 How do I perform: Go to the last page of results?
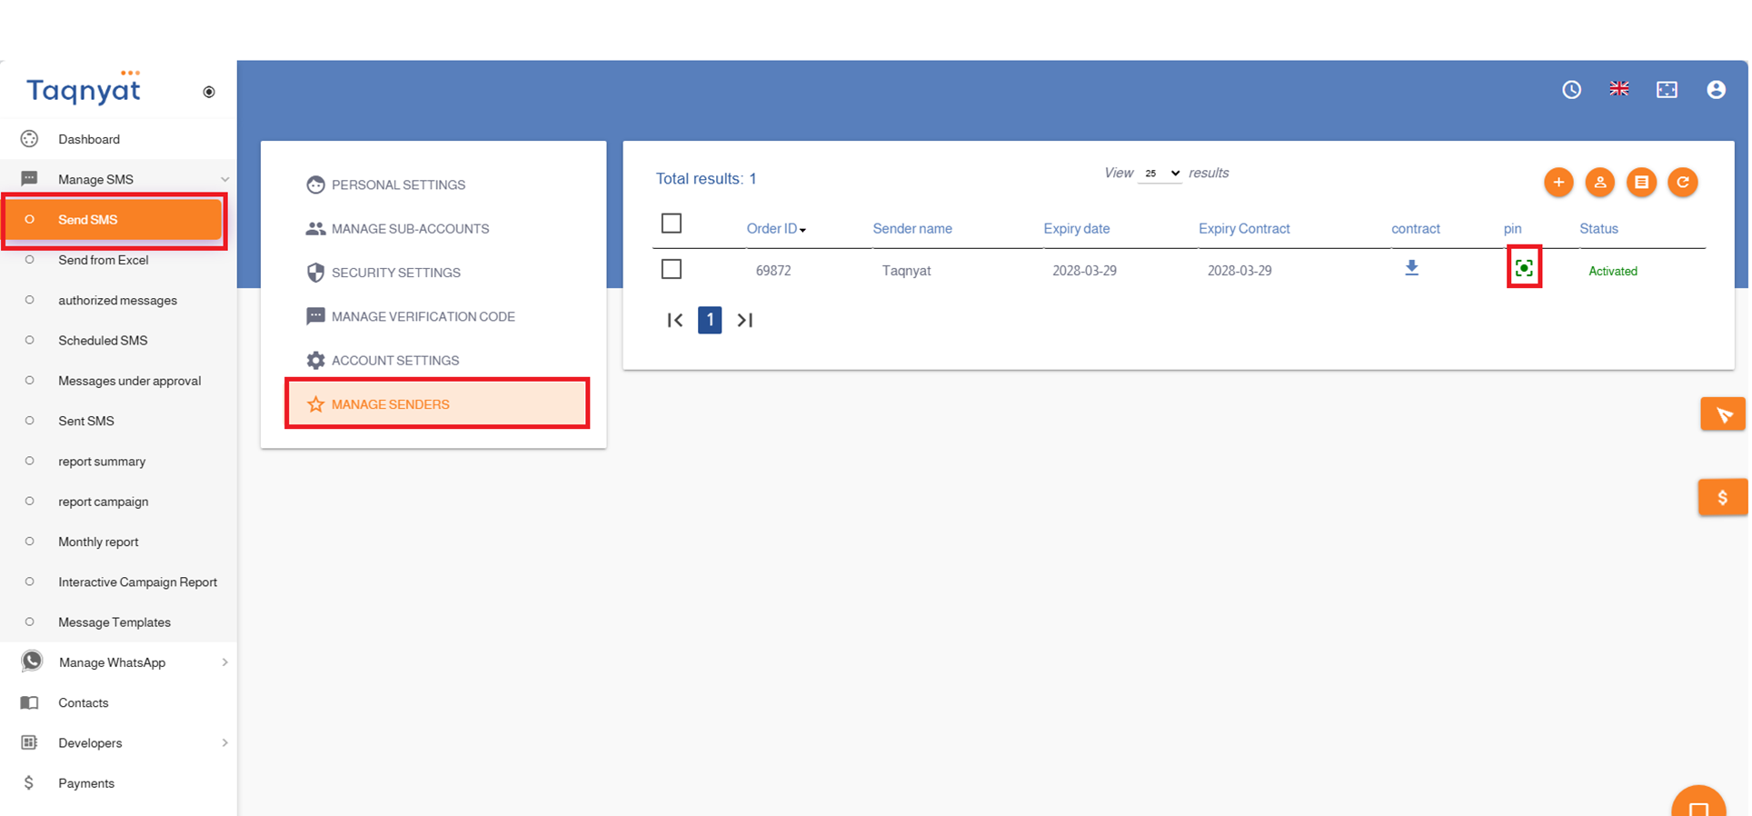(745, 320)
